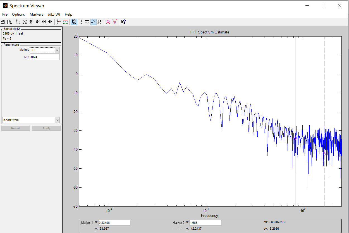Click the Nfft input field
This screenshot has width=349, height=233.
coord(45,57)
